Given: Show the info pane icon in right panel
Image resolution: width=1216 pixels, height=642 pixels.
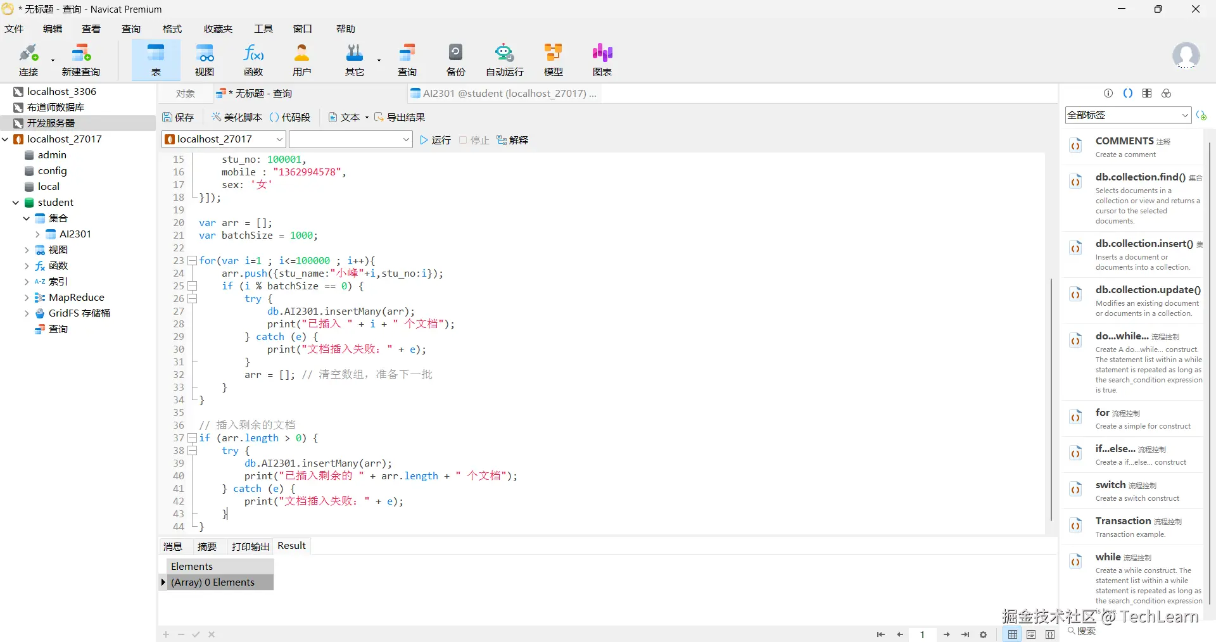Looking at the screenshot, I should pos(1108,93).
